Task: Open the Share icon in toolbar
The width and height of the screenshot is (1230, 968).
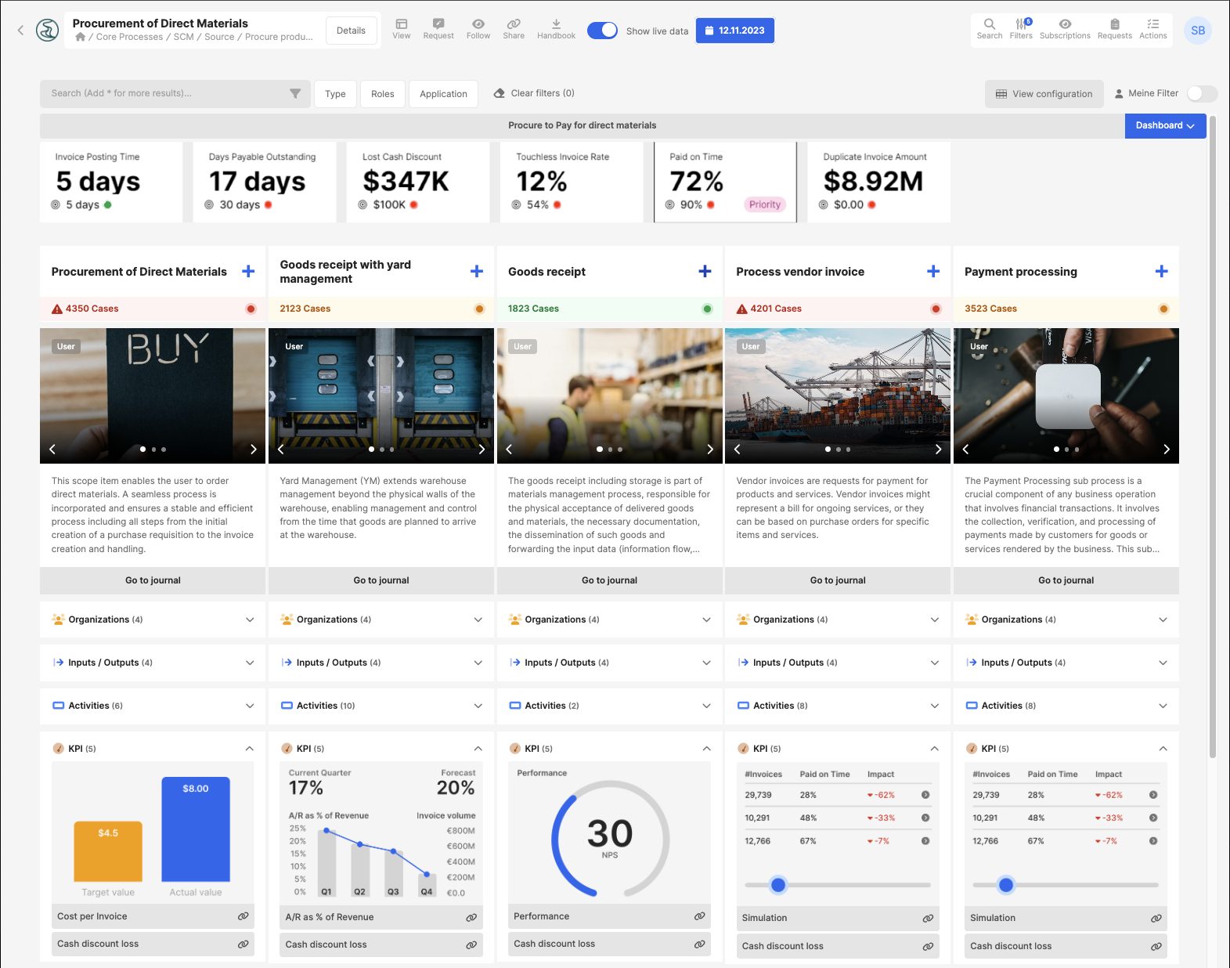Action: coord(514,24)
